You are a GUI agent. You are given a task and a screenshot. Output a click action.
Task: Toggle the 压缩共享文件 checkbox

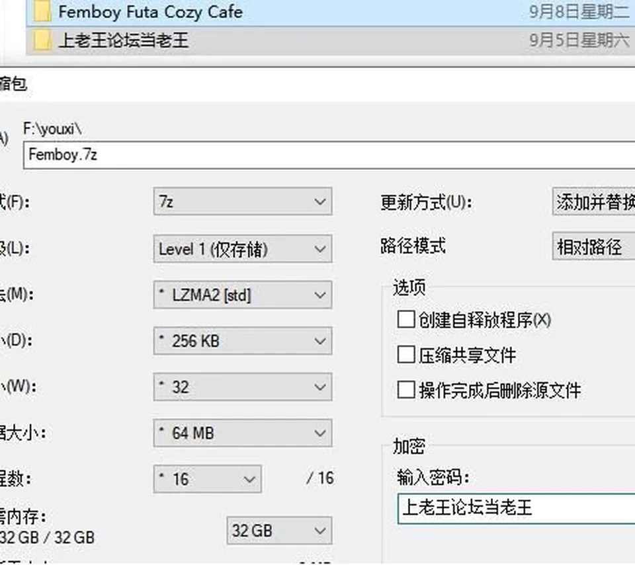click(405, 355)
